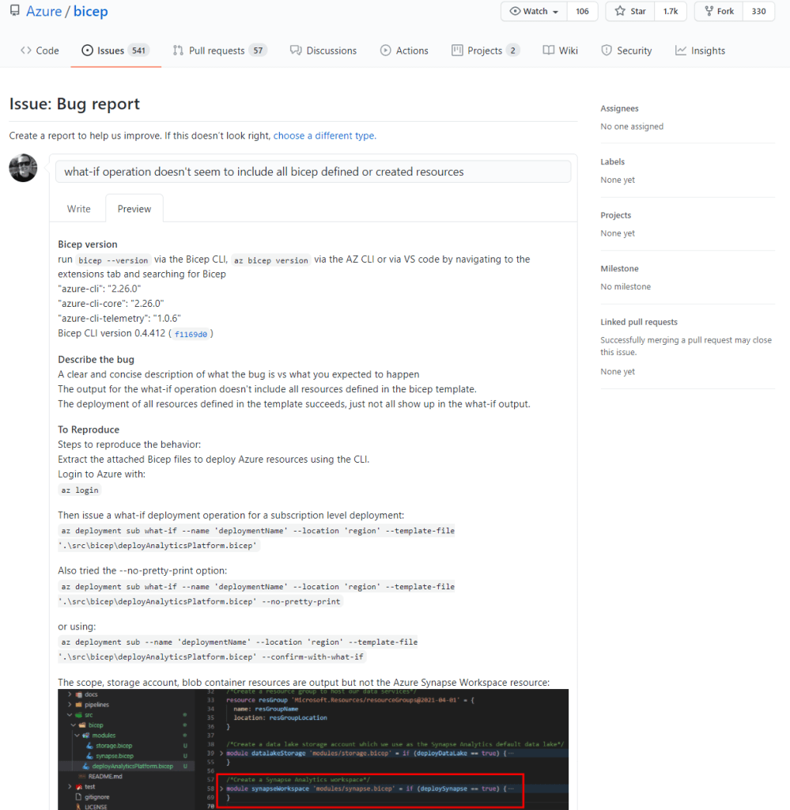Click the Discussions speech-bubble icon
Viewport: 790px width, 810px height.
pos(295,50)
